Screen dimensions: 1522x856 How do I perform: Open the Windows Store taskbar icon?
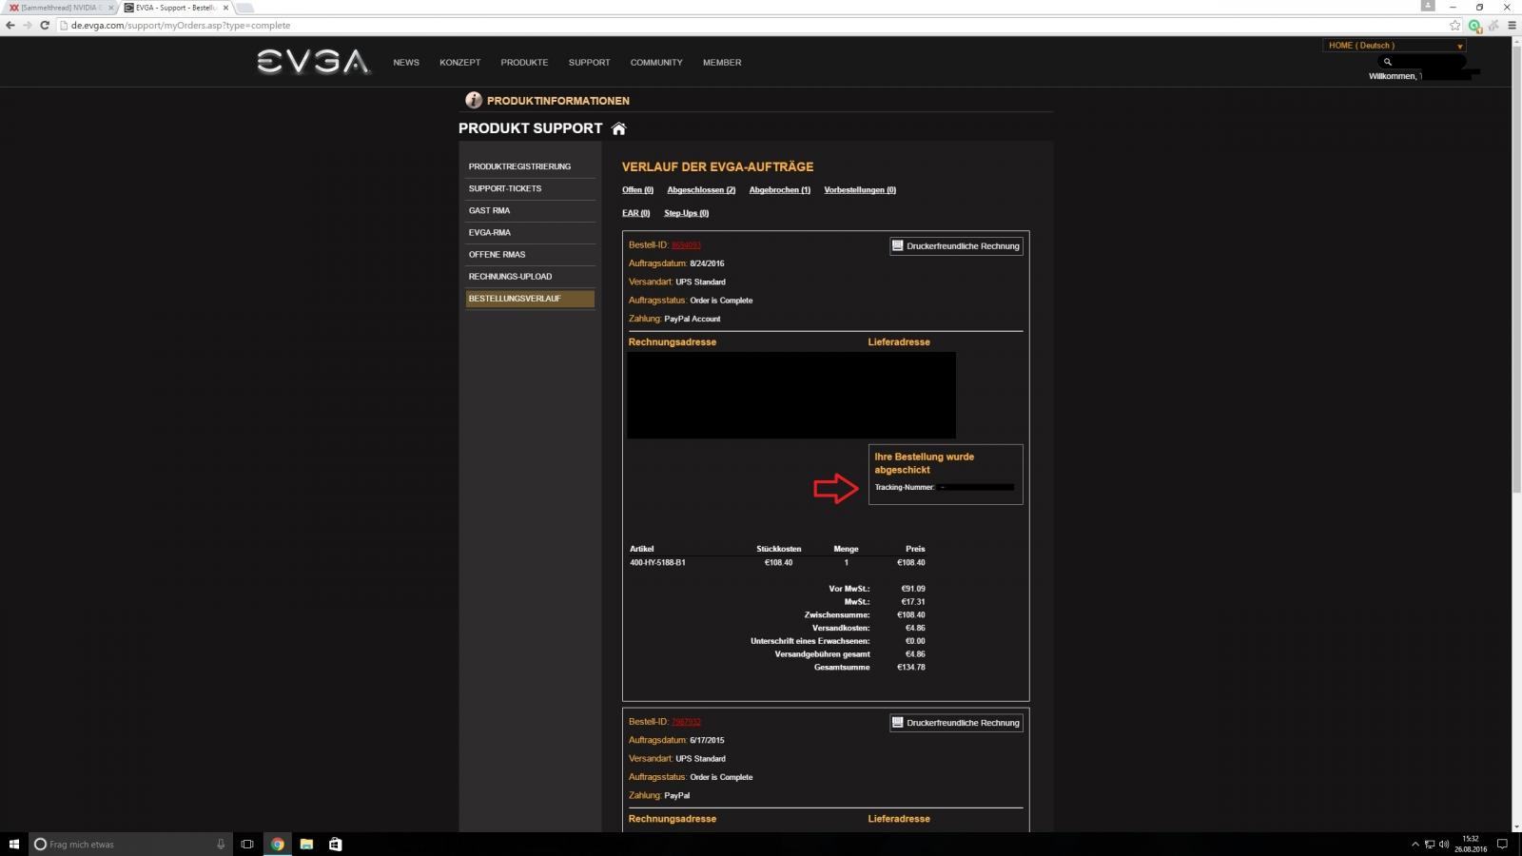[x=335, y=844]
